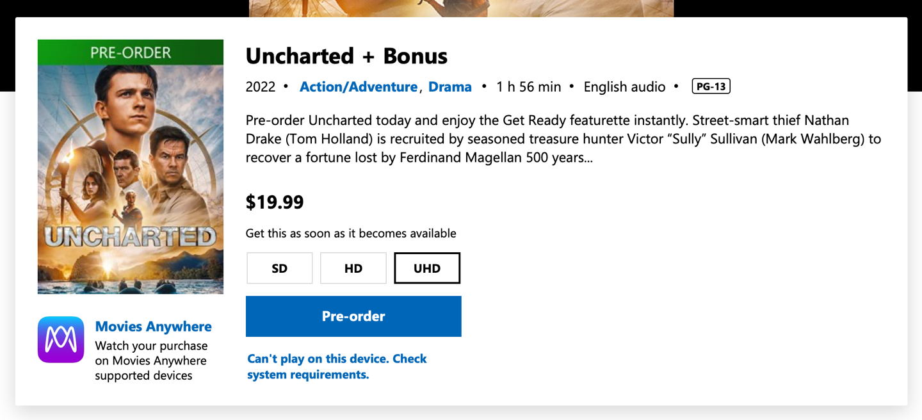The height and width of the screenshot is (420, 922).
Task: Open the Action/Adventure genre link
Action: (x=359, y=87)
